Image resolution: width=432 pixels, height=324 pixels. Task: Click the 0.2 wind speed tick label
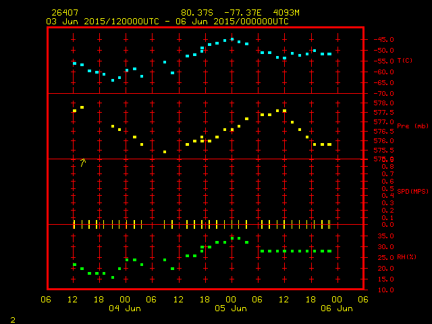388,211
